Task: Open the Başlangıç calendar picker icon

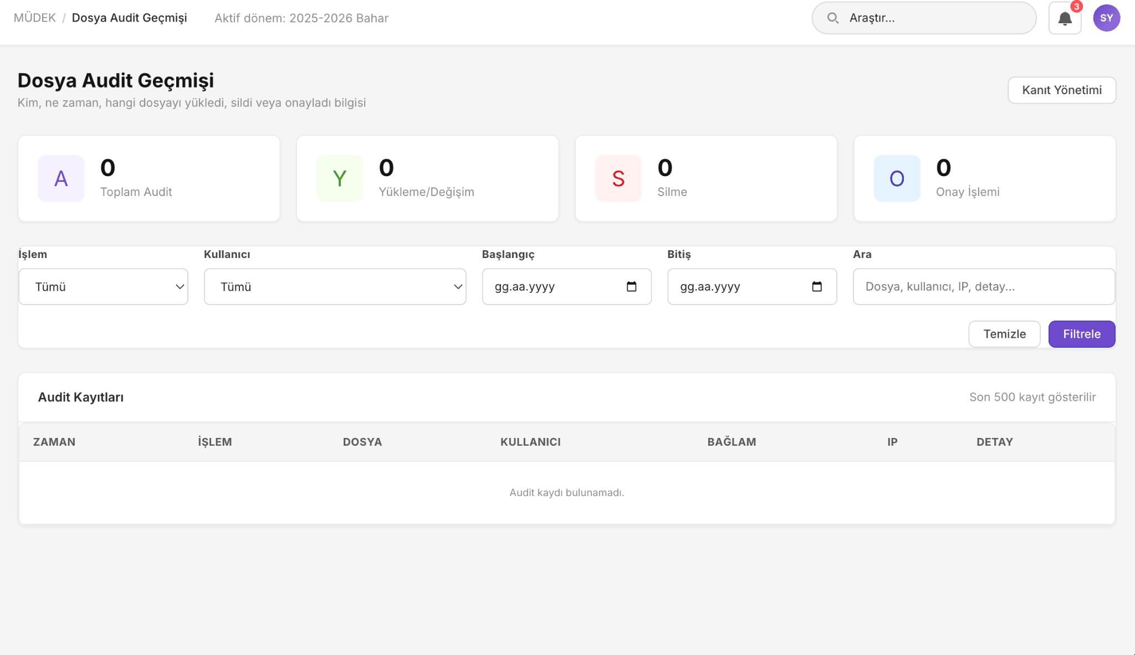Action: (631, 286)
